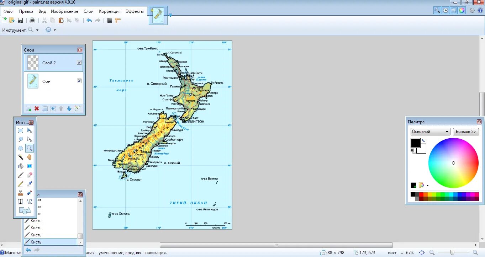Viewport: 485px width, 257px height.
Task: Select the Shapes tool
Action: tap(25, 210)
